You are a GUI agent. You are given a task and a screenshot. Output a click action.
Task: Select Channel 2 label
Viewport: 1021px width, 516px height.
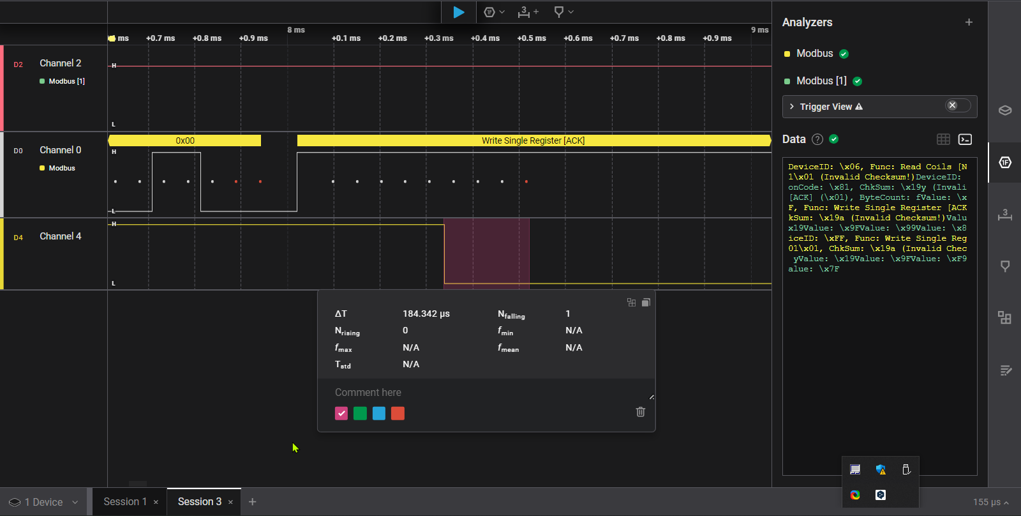point(61,63)
